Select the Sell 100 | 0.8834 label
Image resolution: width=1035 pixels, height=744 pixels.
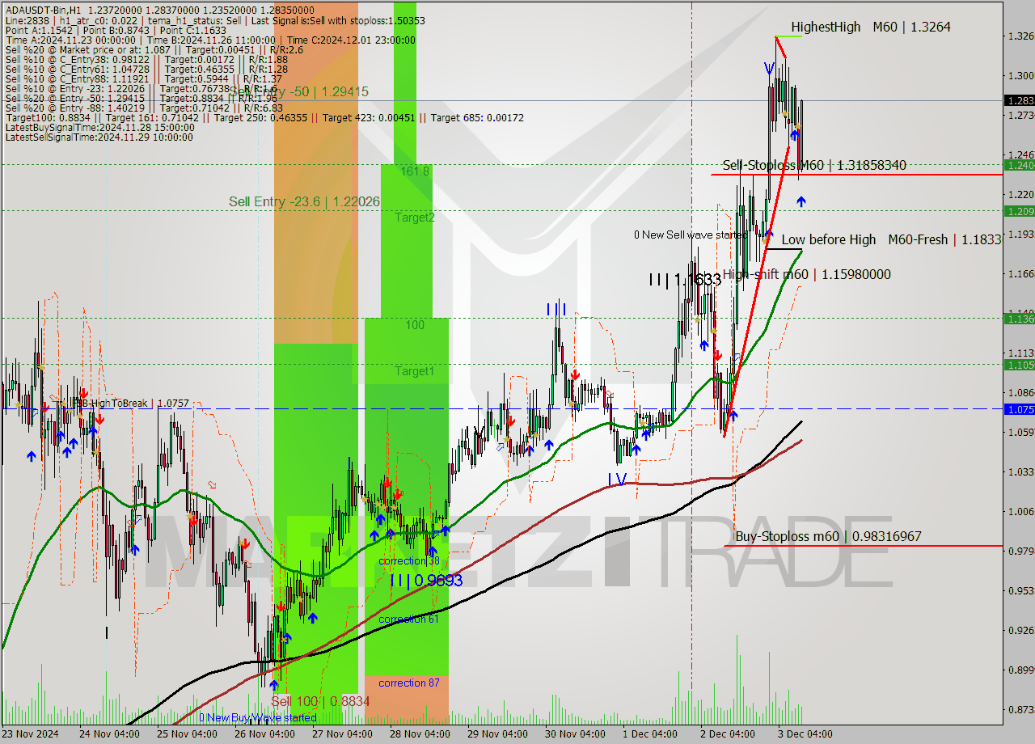point(320,701)
